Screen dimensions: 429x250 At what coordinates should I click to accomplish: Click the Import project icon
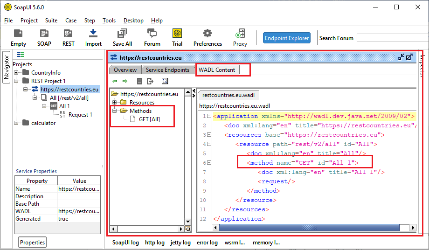point(93,34)
